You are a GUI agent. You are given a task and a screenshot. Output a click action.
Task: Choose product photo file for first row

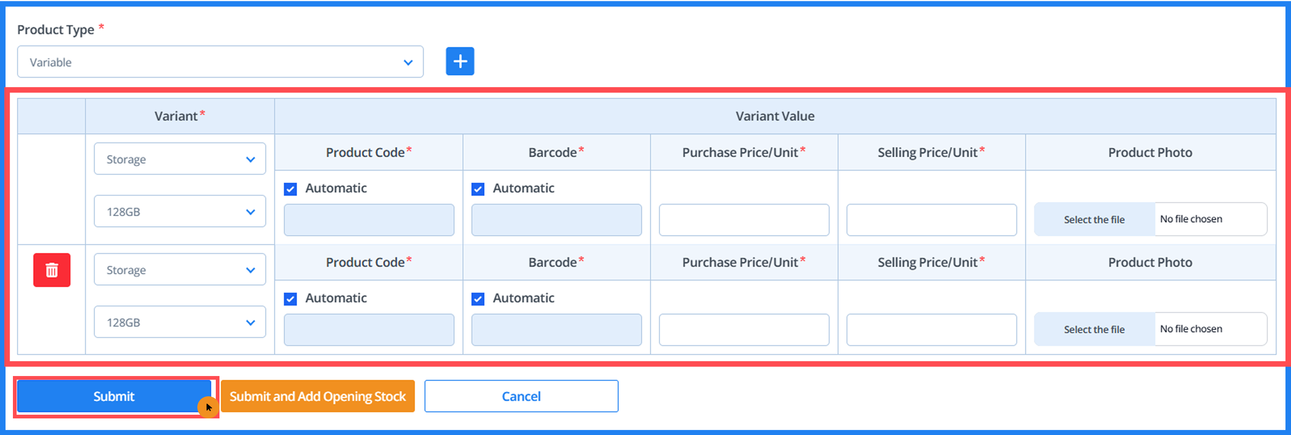[1094, 219]
